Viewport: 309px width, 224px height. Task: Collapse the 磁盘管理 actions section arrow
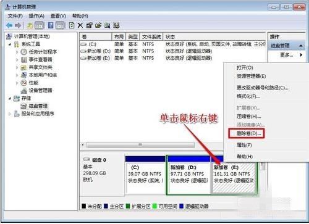click(301, 46)
